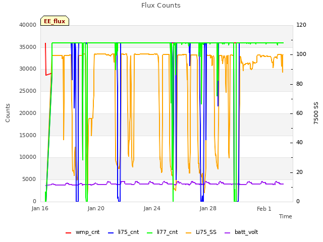Click the 20 right axis label
Image resolution: width=323 pixels, height=242 pixels.
pyautogui.click(x=299, y=172)
